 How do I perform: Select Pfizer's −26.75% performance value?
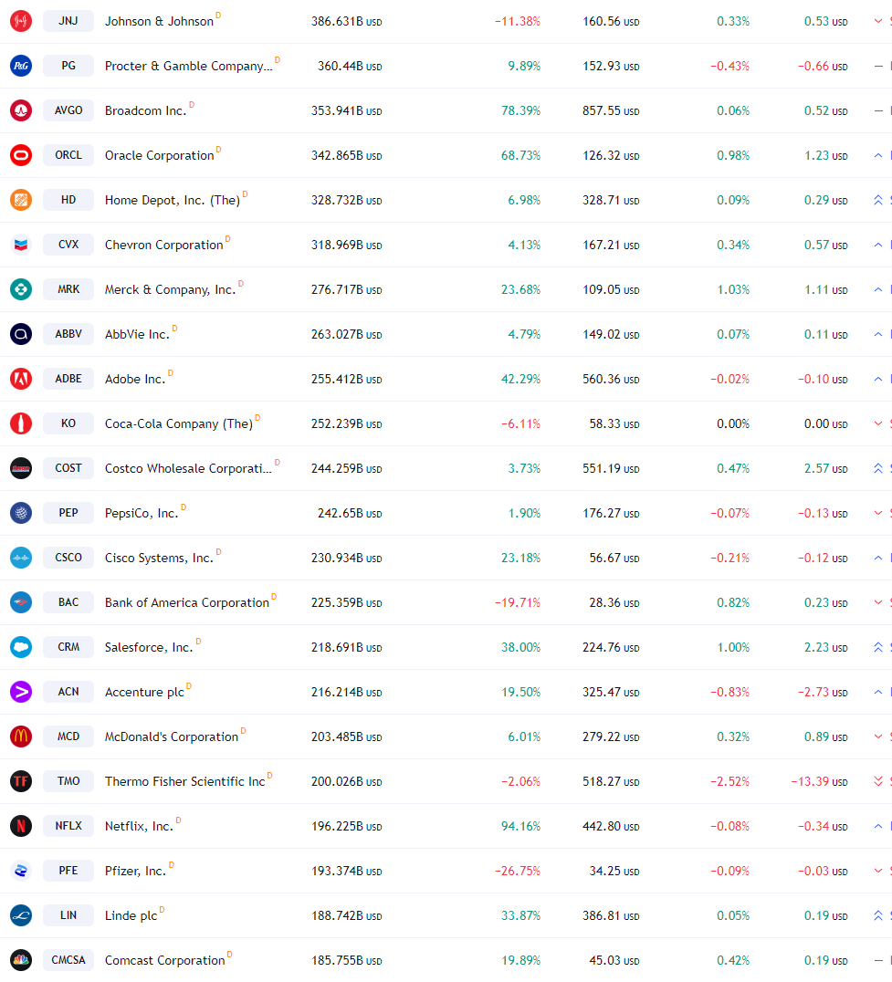point(518,872)
